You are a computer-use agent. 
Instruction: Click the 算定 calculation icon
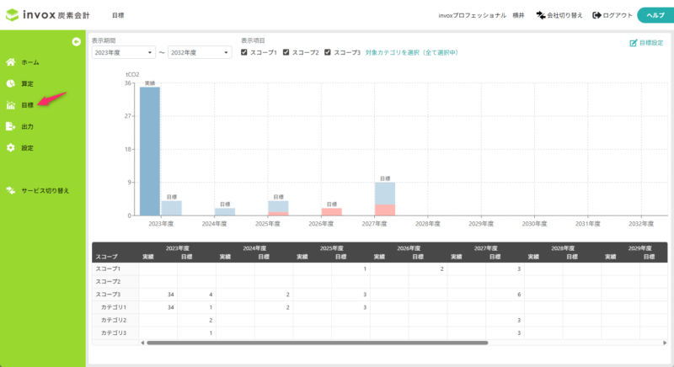(10, 83)
